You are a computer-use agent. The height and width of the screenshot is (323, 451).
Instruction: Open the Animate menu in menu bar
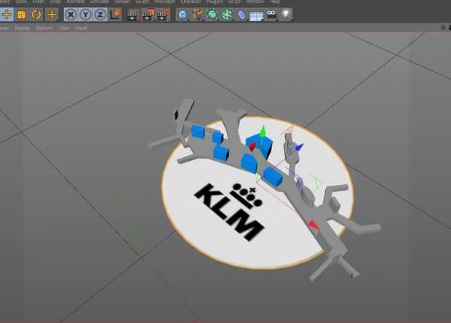click(x=76, y=1)
